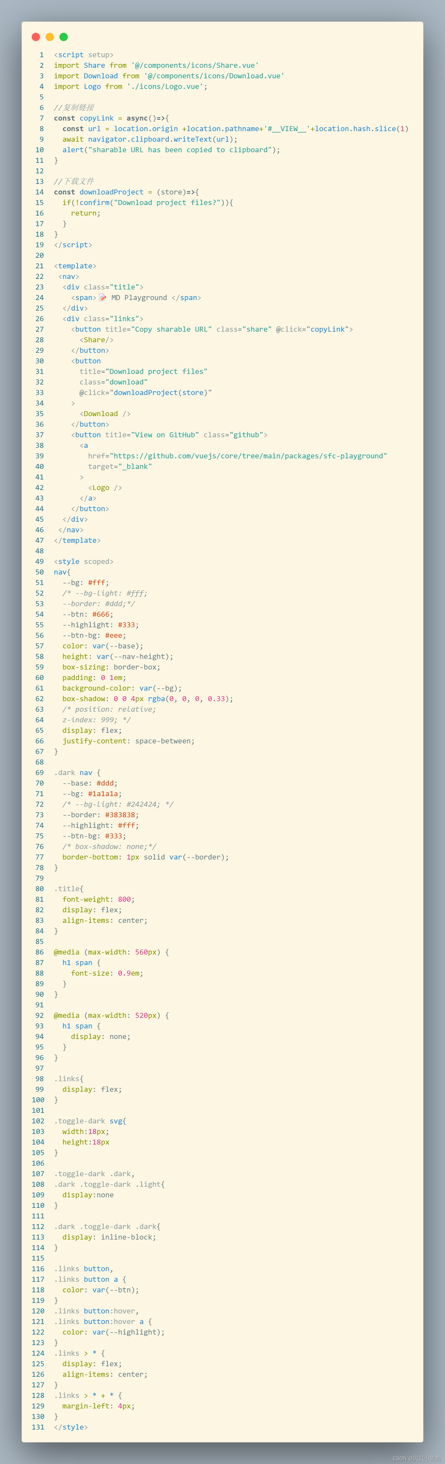Viewport: 445px width, 1464px height.
Task: Click the box-shadow rgba declaration
Action: 148,699
